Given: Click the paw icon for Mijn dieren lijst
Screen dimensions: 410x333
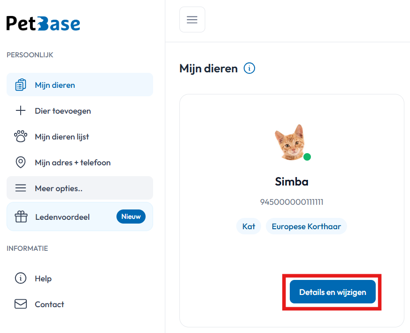Looking at the screenshot, I should (21, 136).
